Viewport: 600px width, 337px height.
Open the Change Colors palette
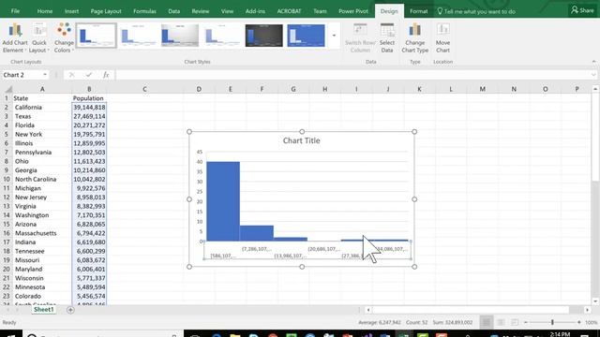(64, 38)
